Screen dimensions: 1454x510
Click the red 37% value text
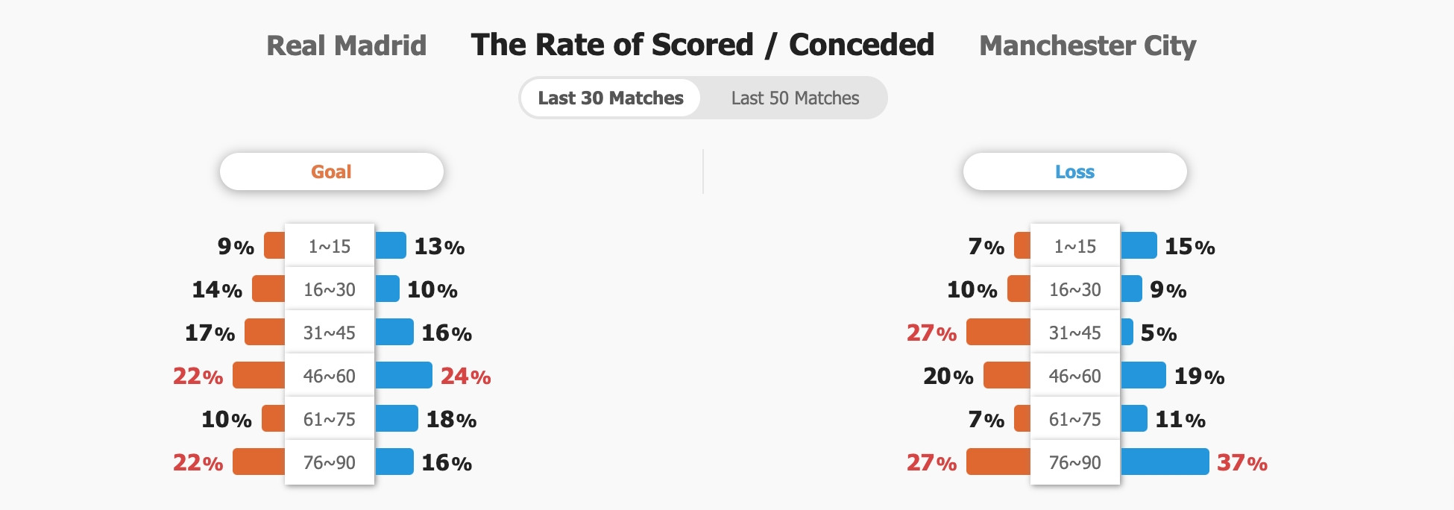pyautogui.click(x=1242, y=463)
